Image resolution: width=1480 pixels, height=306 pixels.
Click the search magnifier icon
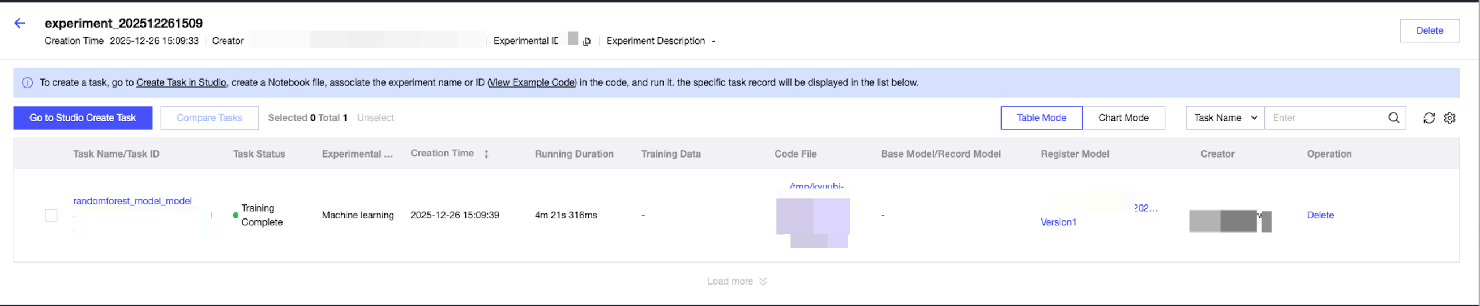point(1393,118)
